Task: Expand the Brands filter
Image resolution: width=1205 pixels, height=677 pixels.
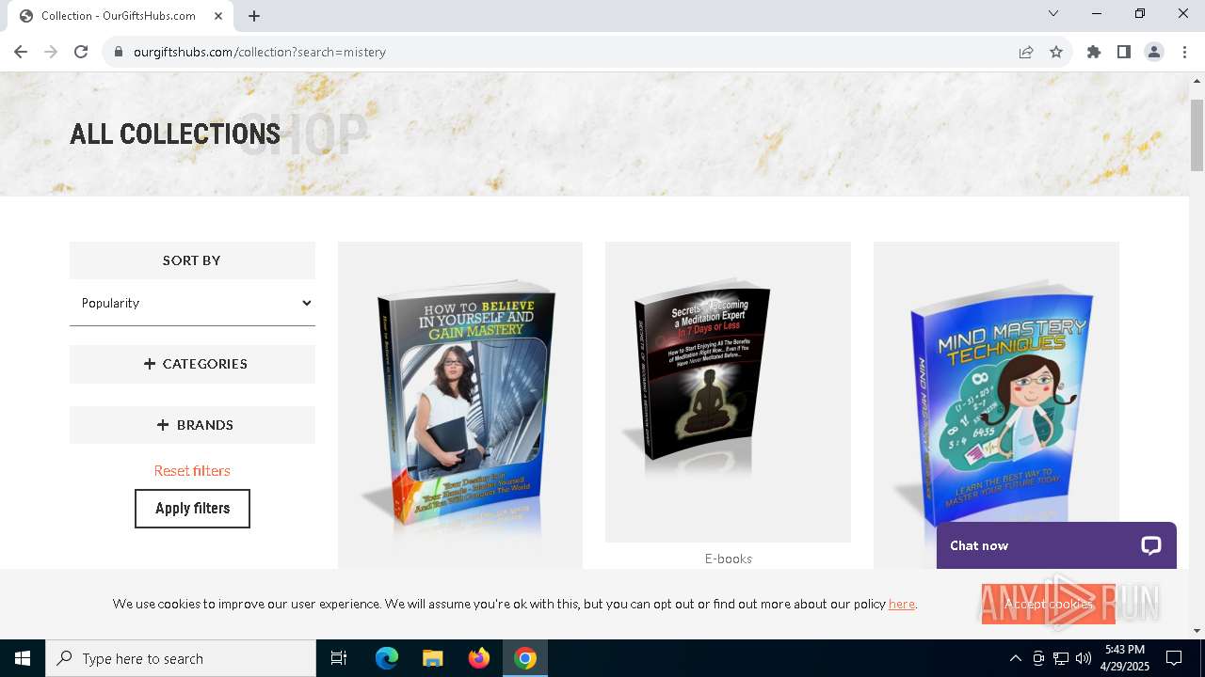Action: (192, 425)
